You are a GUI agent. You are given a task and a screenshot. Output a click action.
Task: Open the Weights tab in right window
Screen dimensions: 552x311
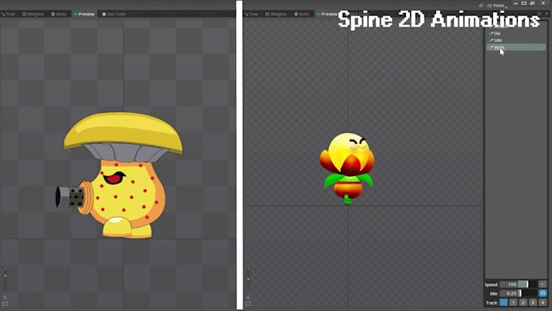click(276, 14)
